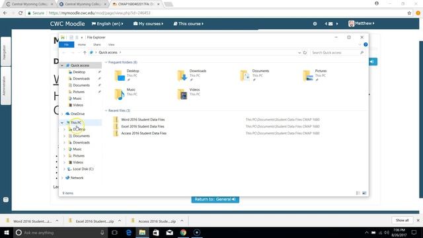This screenshot has height=238, width=423.
Task: Expand the OneDrive tree node
Action: tap(62, 114)
